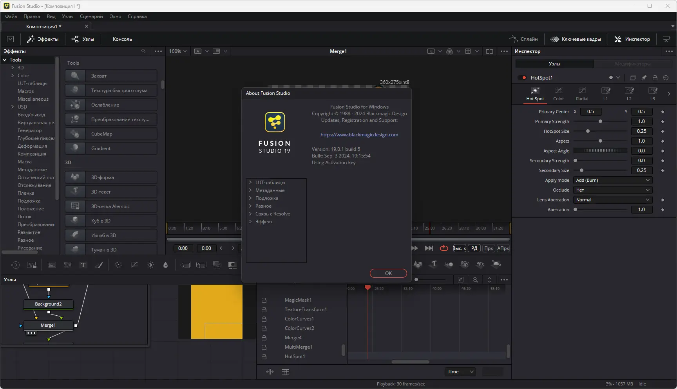
Task: Switch to Модификаторы tab in Inspector
Action: 633,64
